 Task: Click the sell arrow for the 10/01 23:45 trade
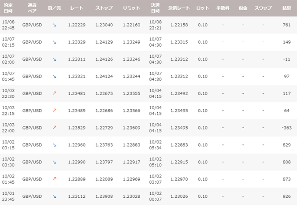[55, 196]
